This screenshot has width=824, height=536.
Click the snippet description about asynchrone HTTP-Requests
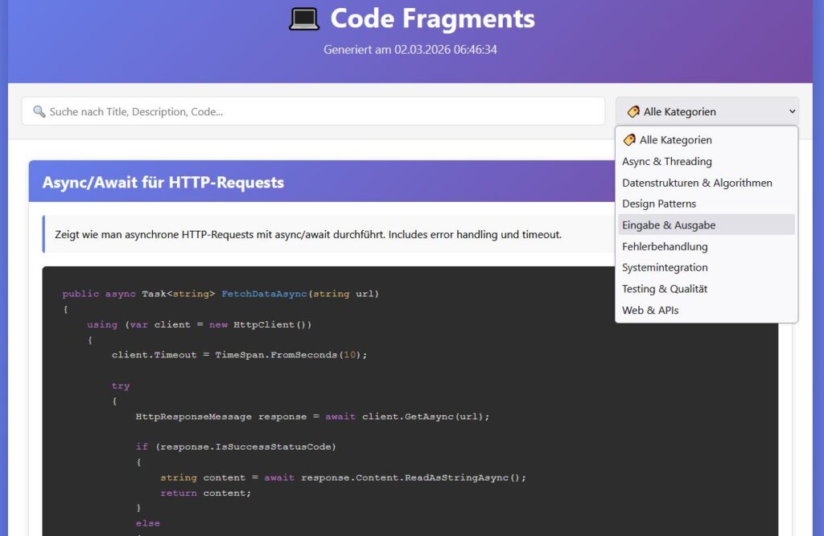point(308,235)
